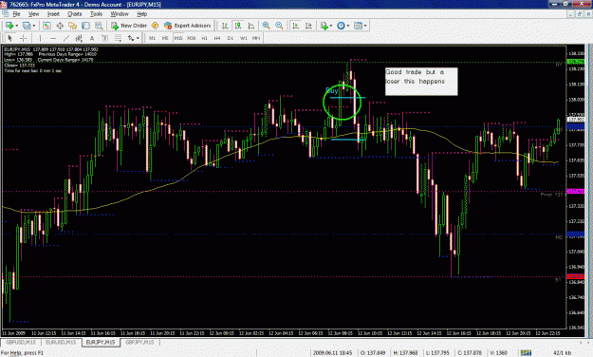Viewport: 593px width, 357px height.
Task: Switch to the GBPUSD,M15 chart tab
Action: (21, 342)
